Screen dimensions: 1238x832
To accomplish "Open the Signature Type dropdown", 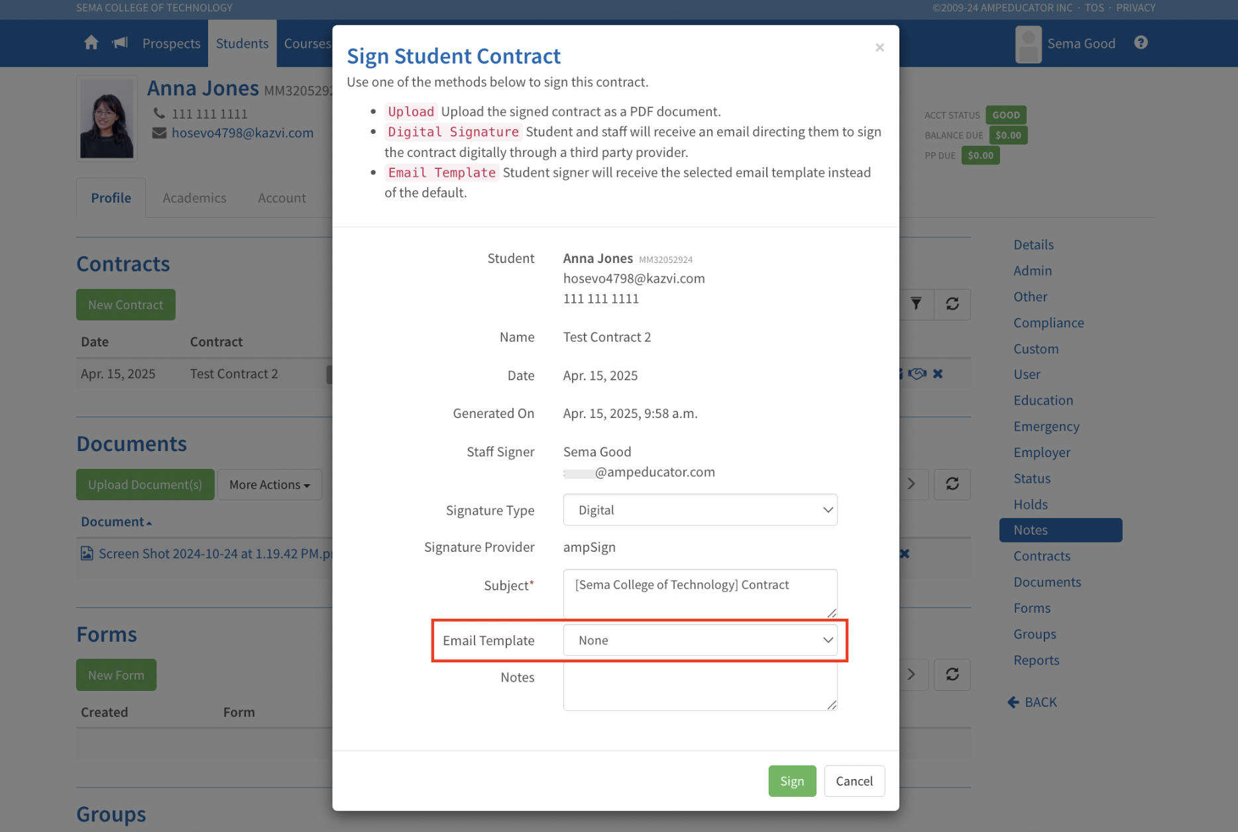I will (700, 510).
